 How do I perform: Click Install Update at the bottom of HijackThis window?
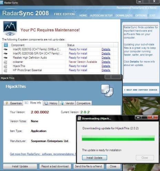coord(20,167)
